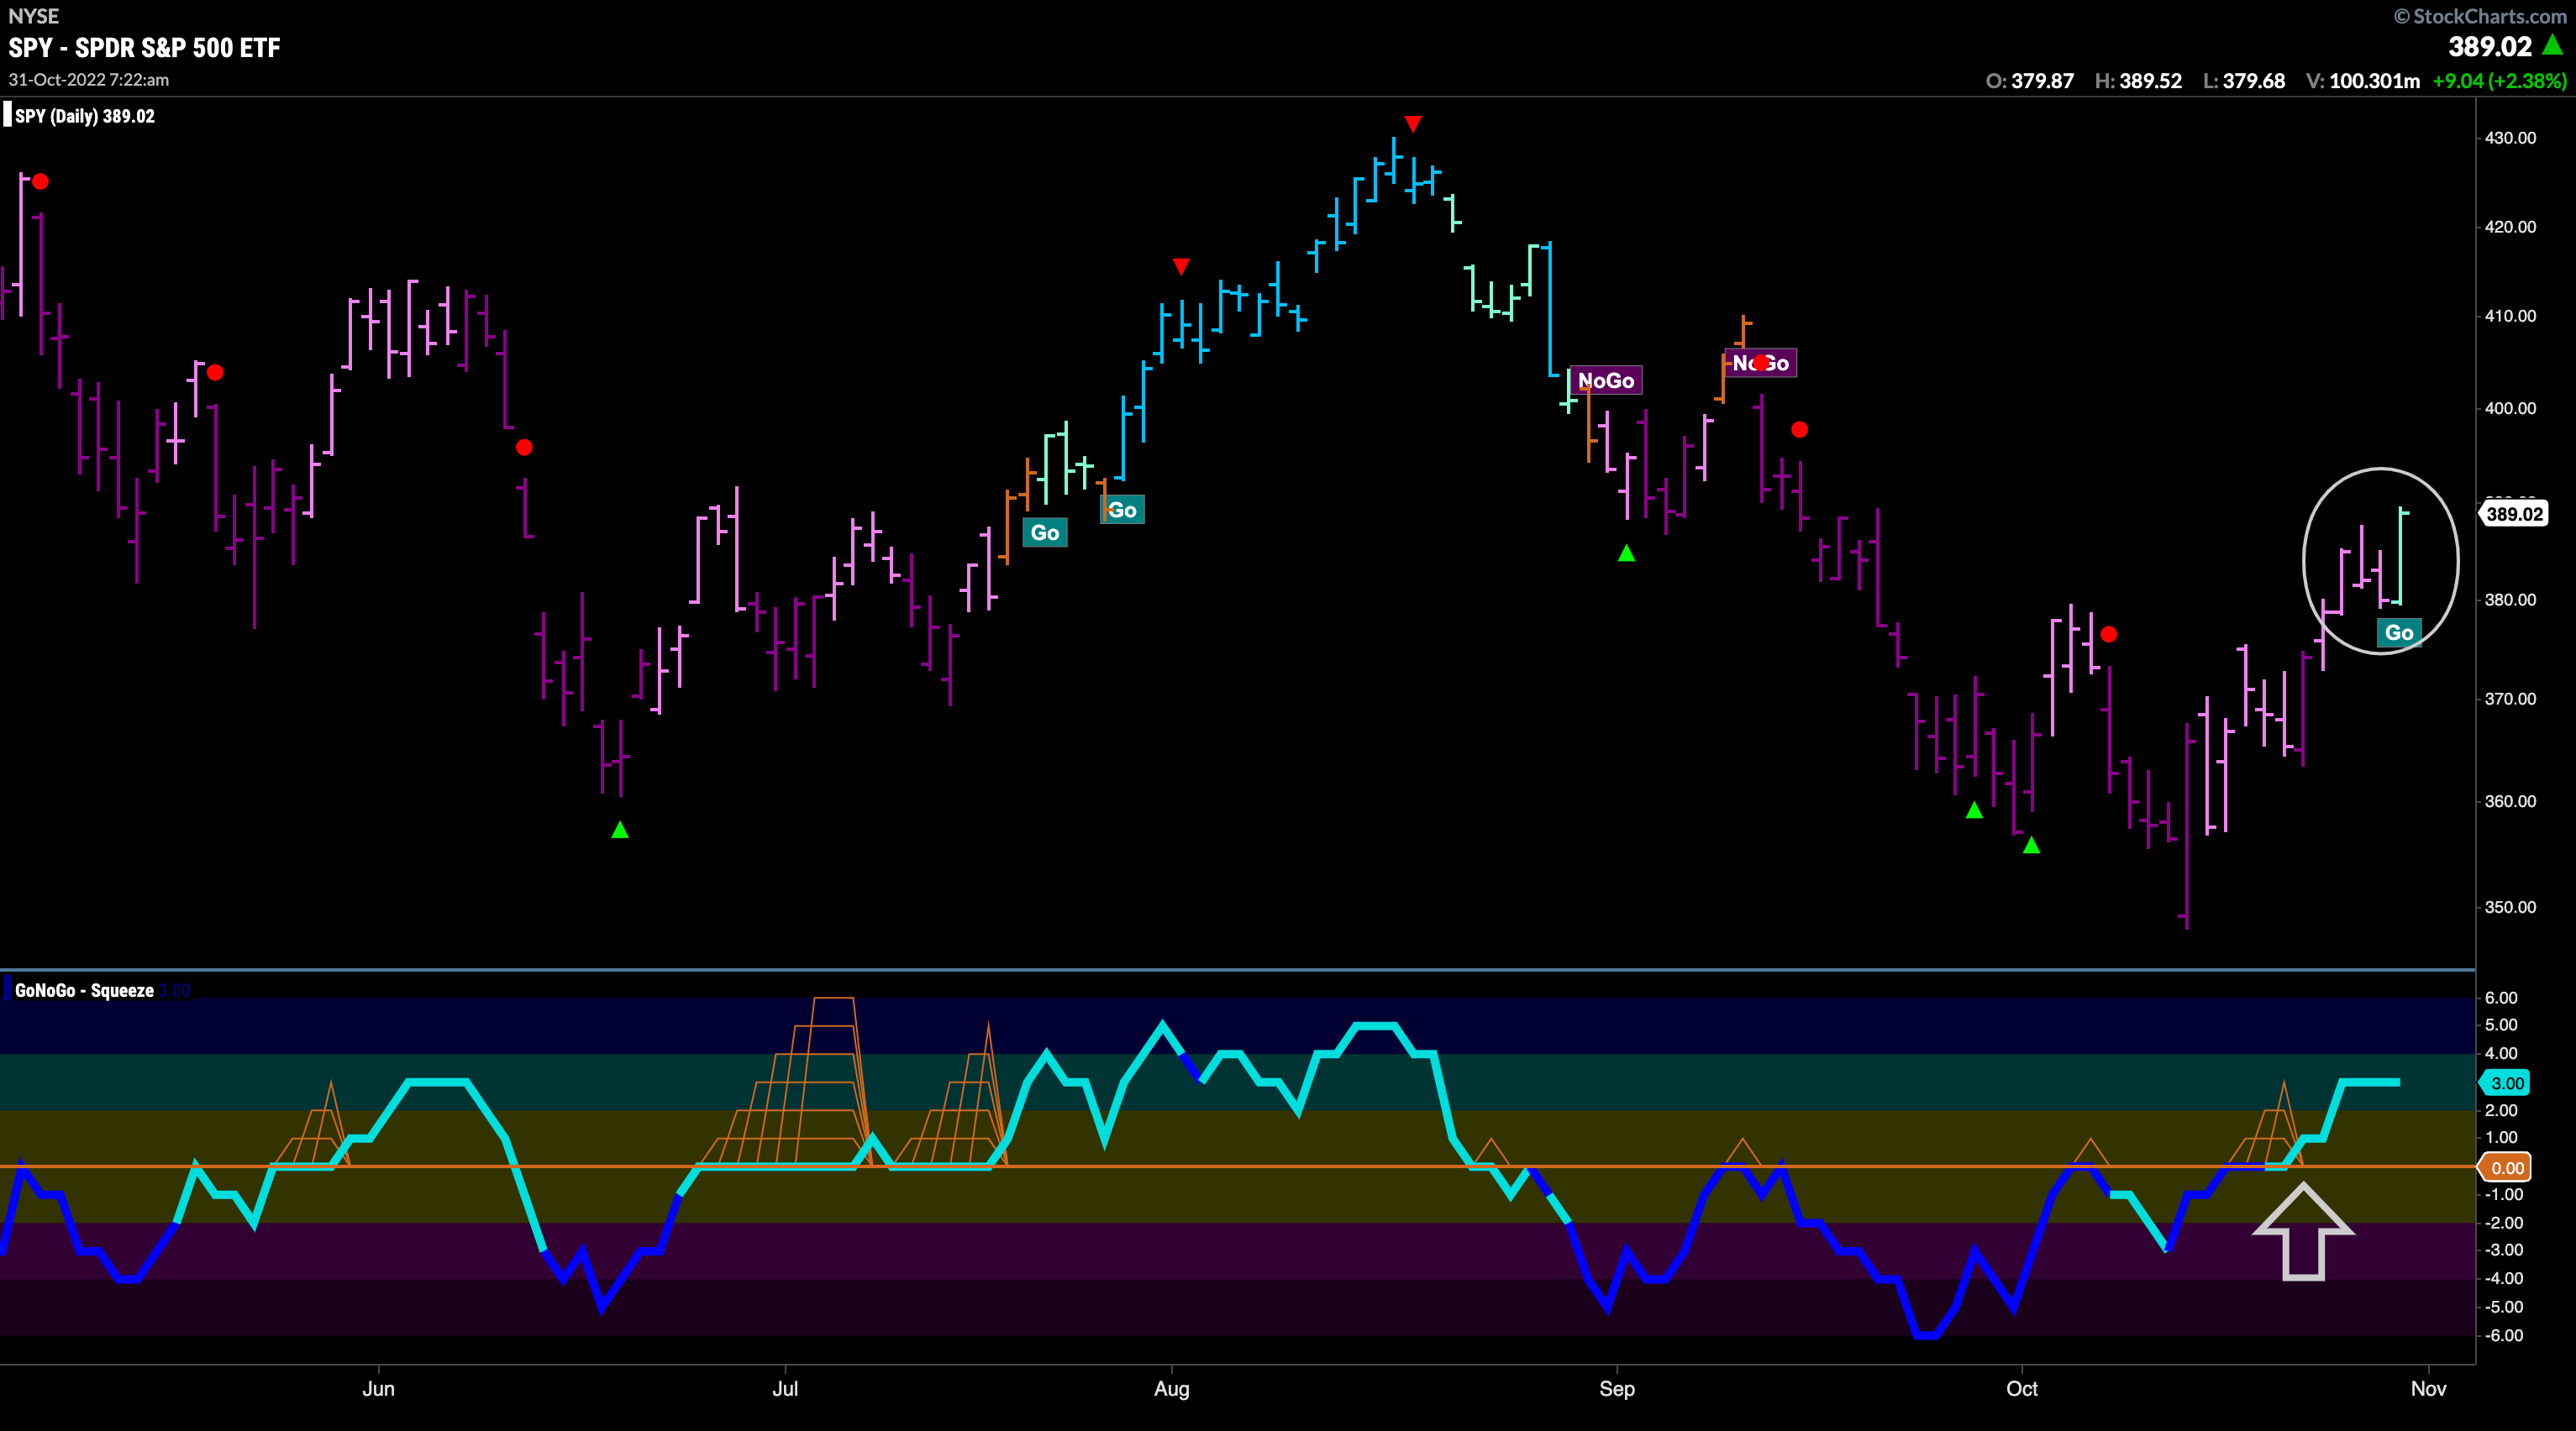Click the red dot in mid-September near 398
2576x1431 pixels.
point(1799,430)
